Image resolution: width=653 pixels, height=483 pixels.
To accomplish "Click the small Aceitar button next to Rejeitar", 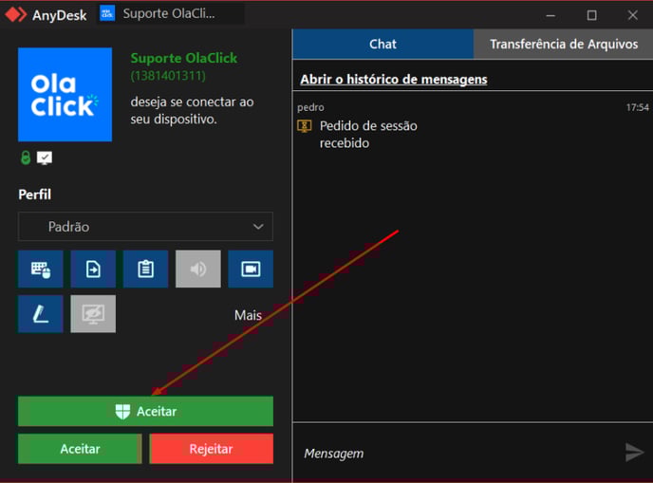I will (x=80, y=449).
